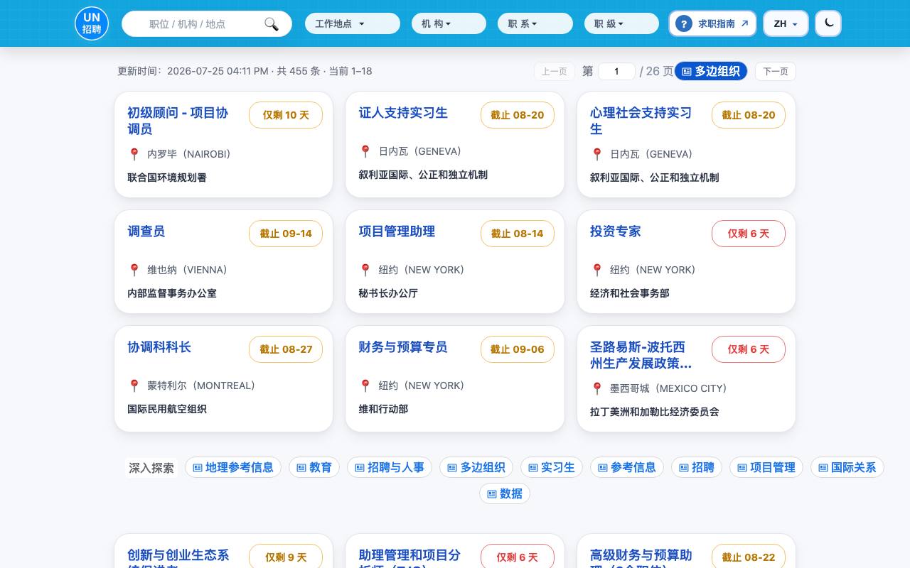Open the 调查员 job posting
Viewport: 910px width, 568px height.
pos(146,231)
